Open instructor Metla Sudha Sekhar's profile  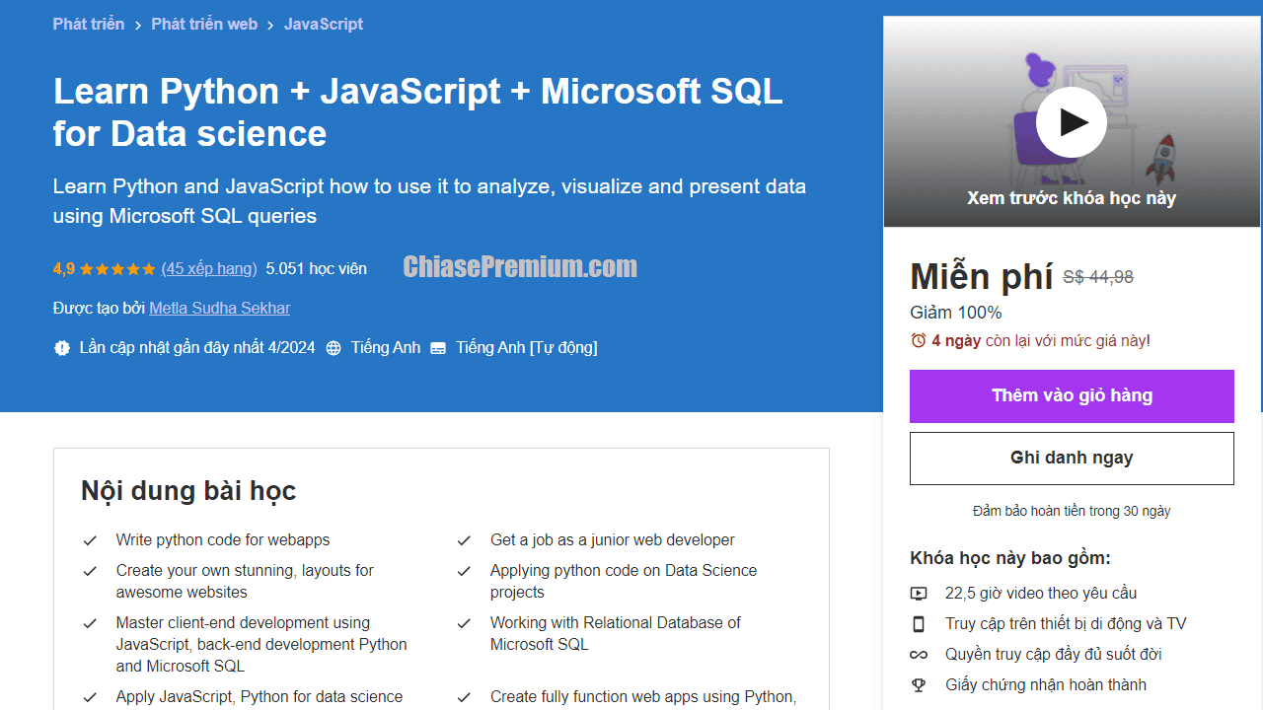(x=220, y=308)
